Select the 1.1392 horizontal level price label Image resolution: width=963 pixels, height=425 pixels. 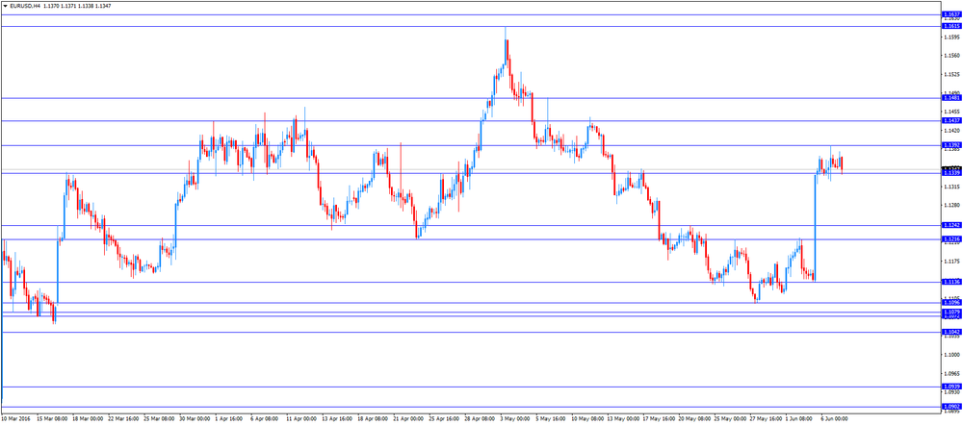952,145
